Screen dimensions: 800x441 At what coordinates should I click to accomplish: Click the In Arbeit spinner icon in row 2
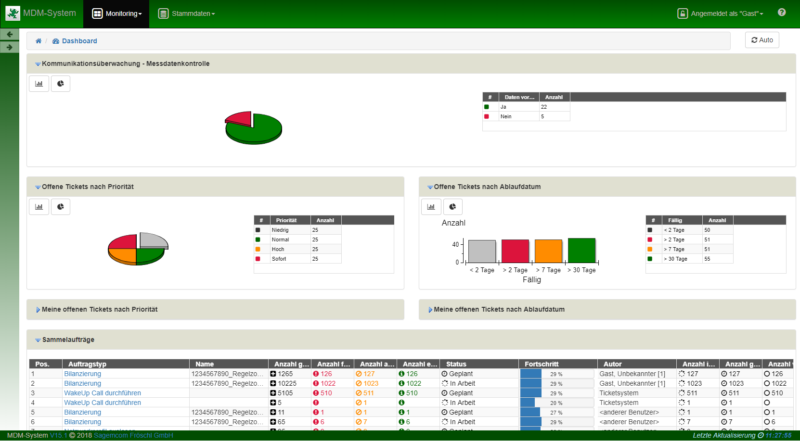point(445,383)
